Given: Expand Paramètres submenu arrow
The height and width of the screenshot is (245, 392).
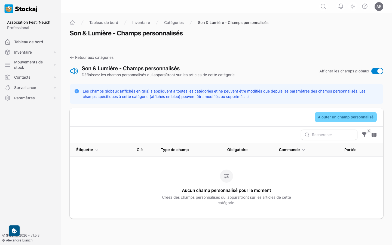Looking at the screenshot, I should point(55,98).
